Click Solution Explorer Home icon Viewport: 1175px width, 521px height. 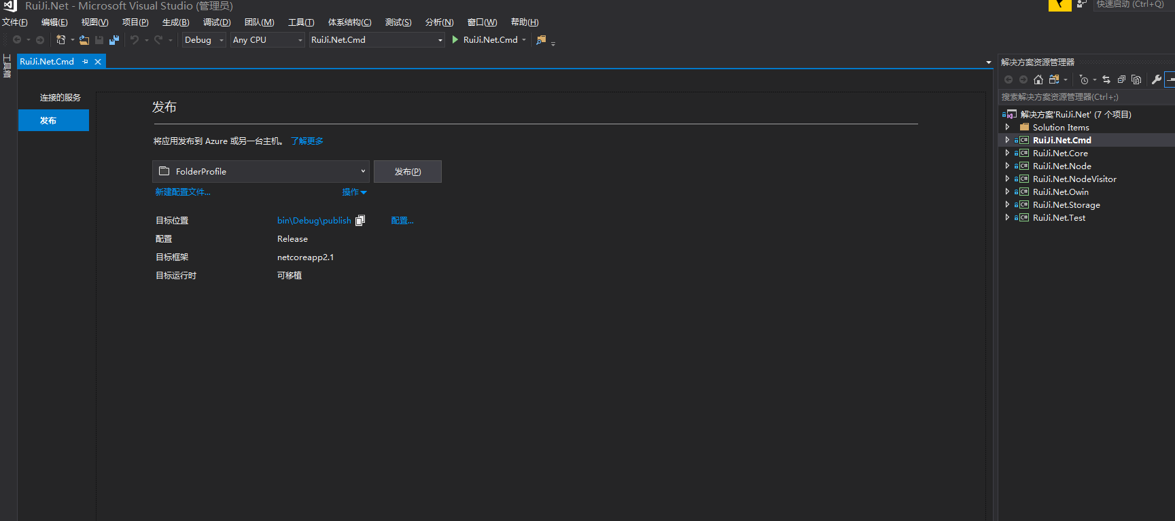coord(1038,79)
